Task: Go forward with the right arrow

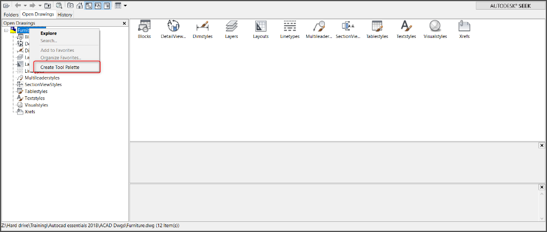Action: (x=33, y=5)
